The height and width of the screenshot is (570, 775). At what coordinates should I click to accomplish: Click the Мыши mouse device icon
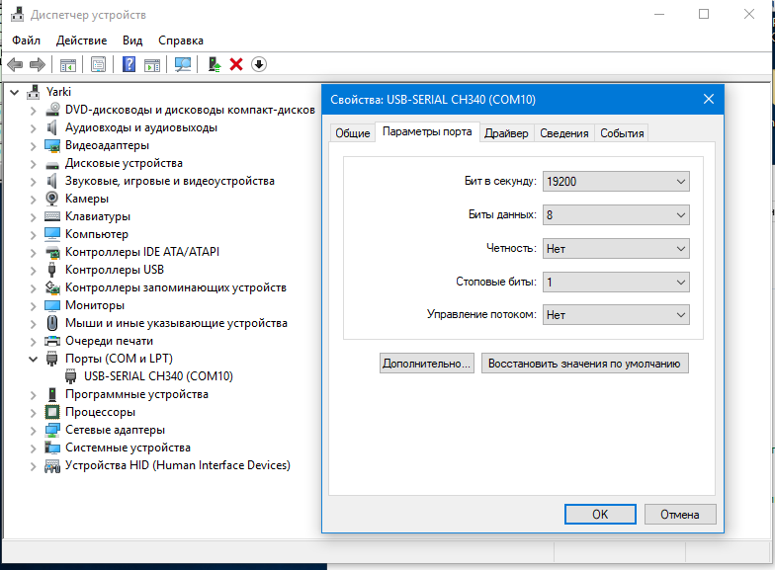[x=51, y=323]
